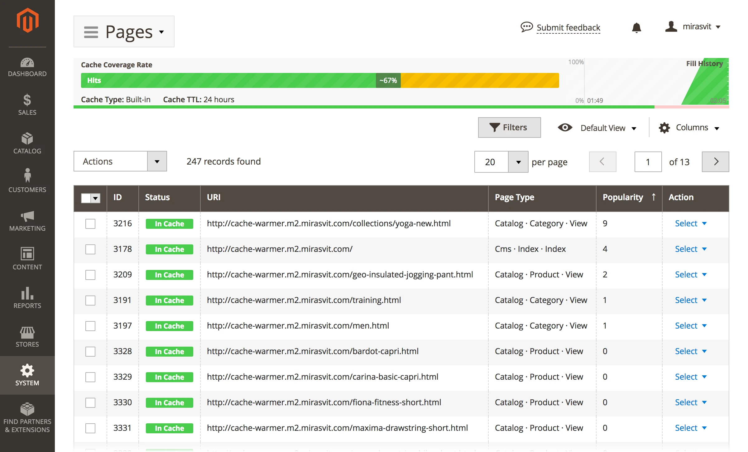
Task: Open the Actions dropdown
Action: [120, 161]
